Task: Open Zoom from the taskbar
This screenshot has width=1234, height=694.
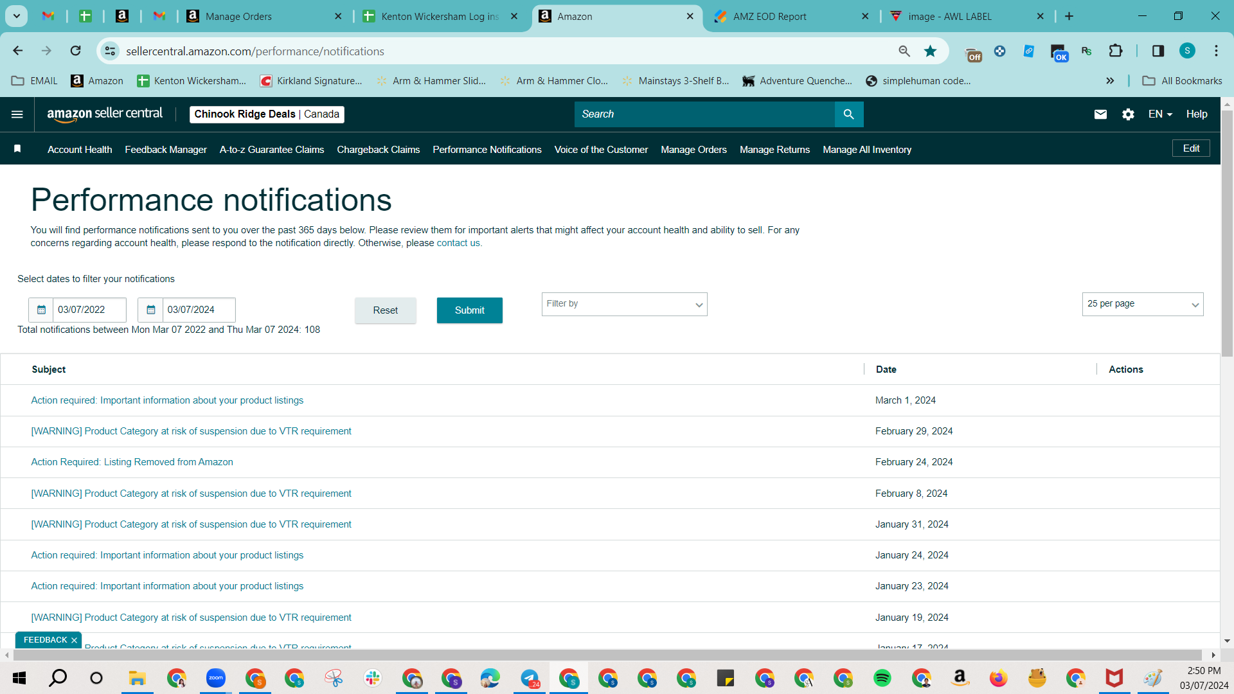Action: [x=216, y=678]
